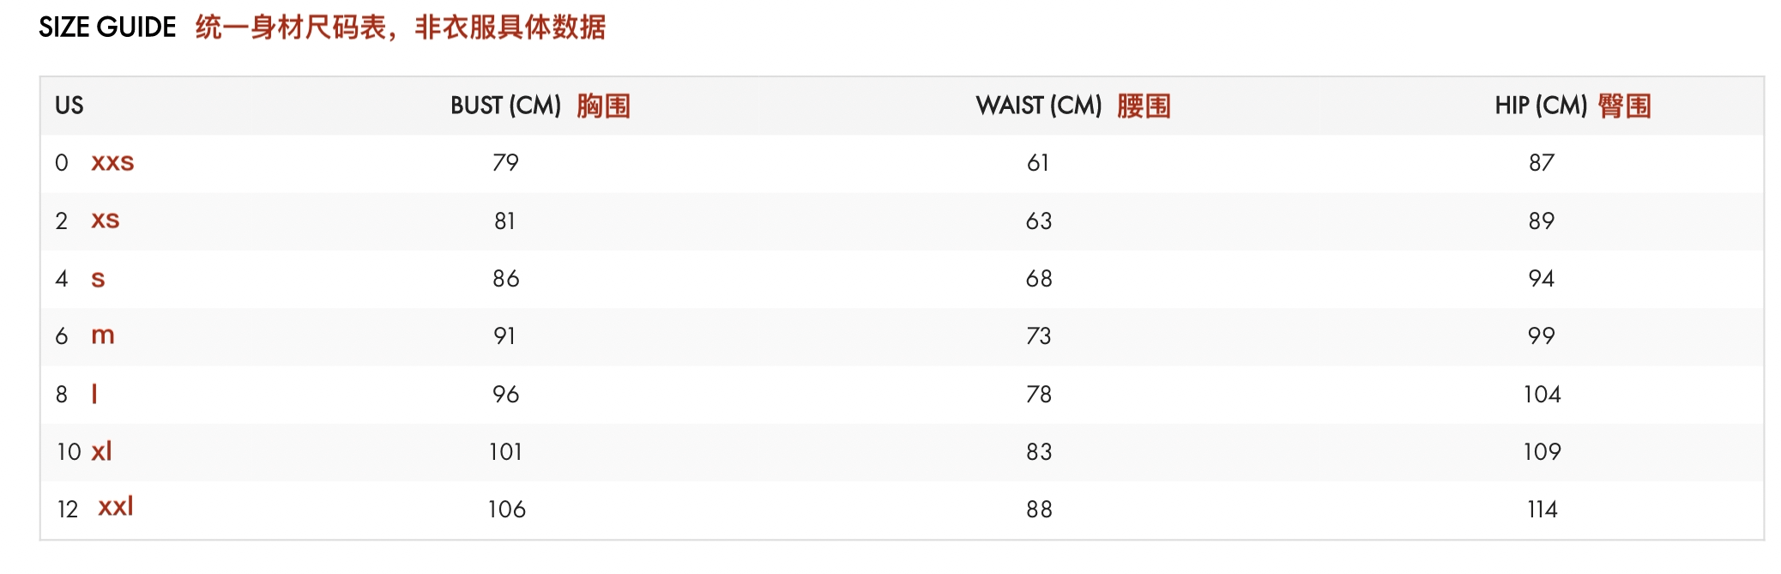The height and width of the screenshot is (574, 1781).
Task: Select the xxs size row label
Action: (112, 162)
